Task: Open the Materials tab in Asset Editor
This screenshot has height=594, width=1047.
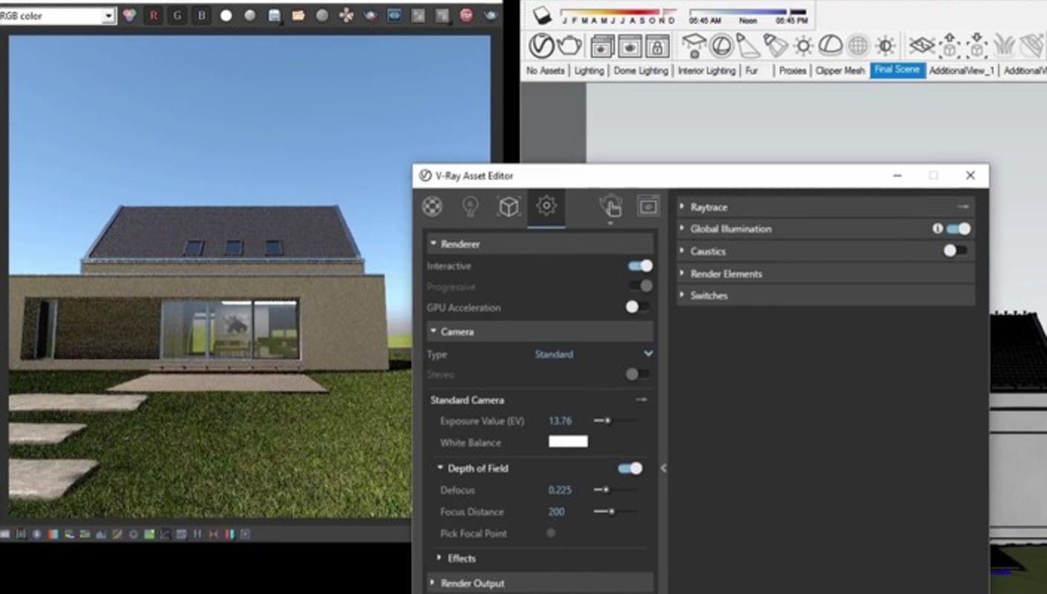Action: (432, 207)
